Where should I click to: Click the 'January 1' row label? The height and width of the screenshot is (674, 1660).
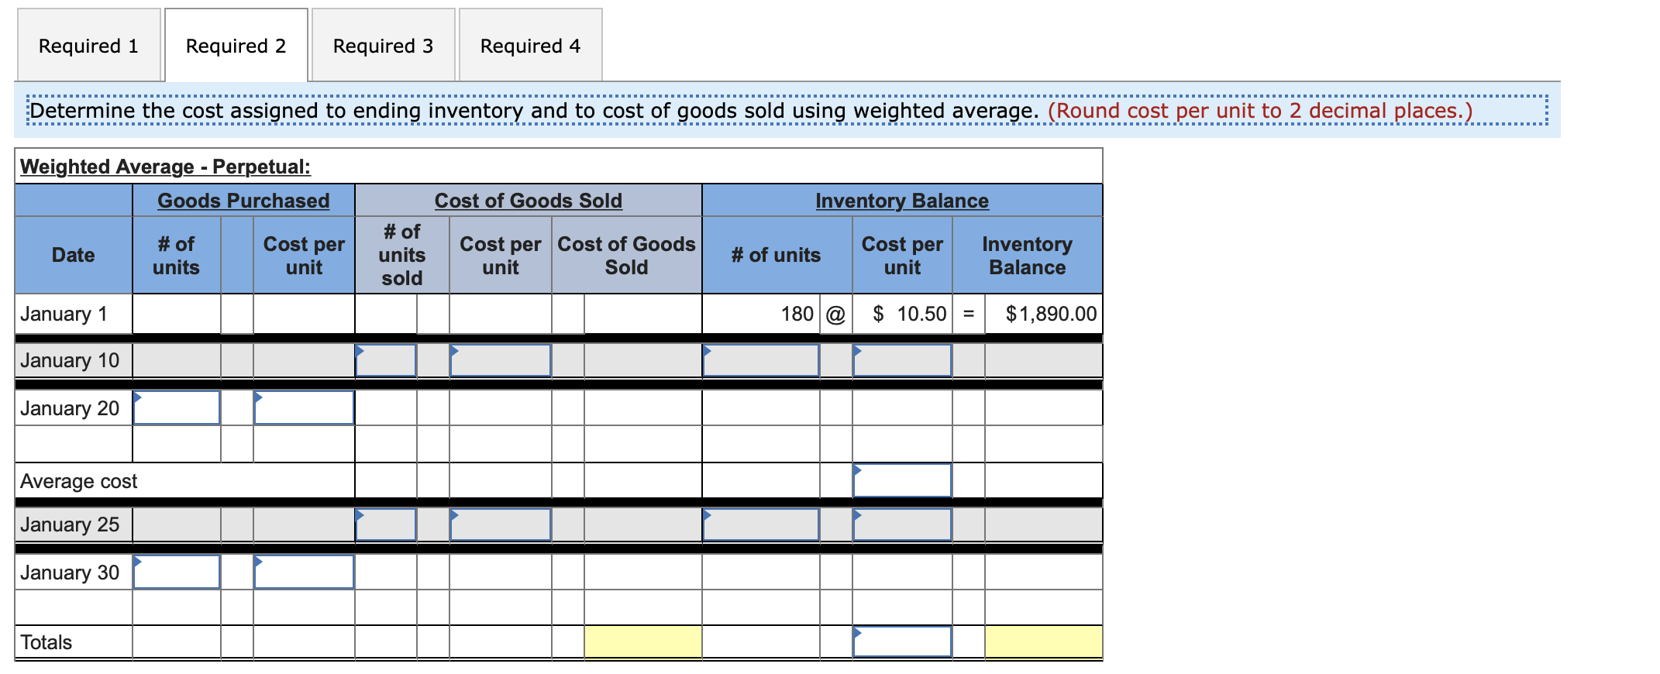tap(64, 314)
